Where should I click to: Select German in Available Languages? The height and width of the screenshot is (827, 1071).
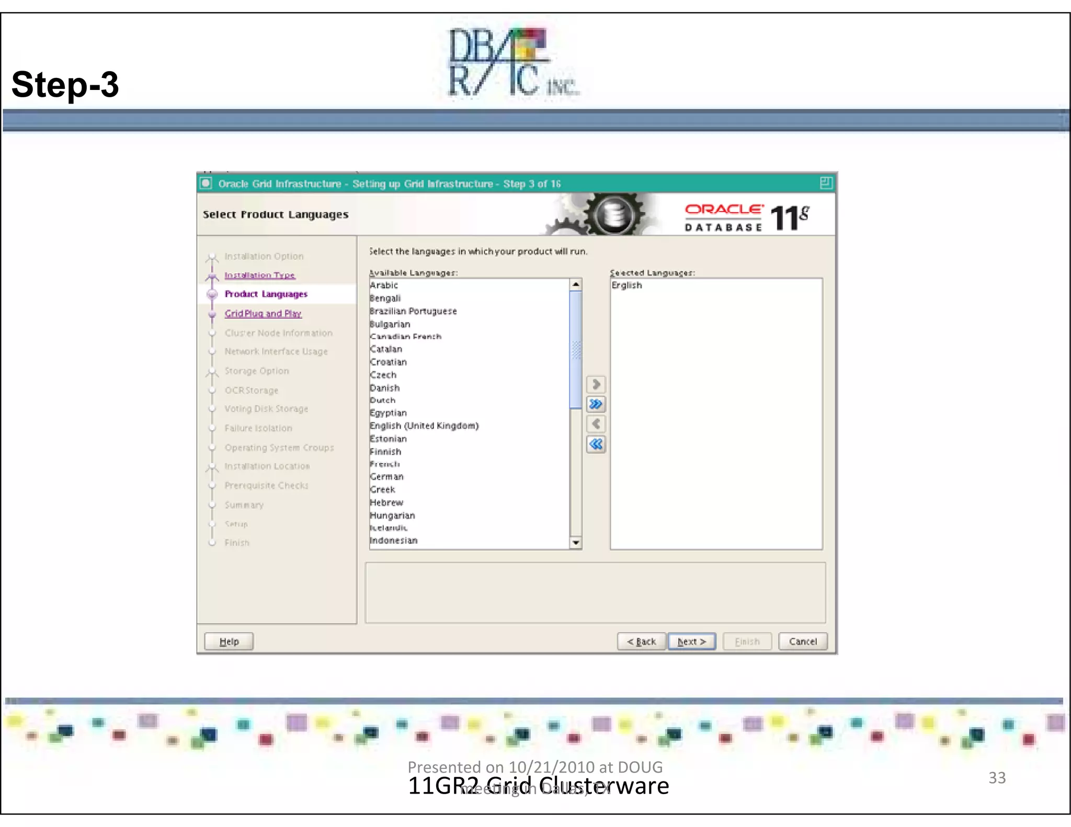click(469, 477)
